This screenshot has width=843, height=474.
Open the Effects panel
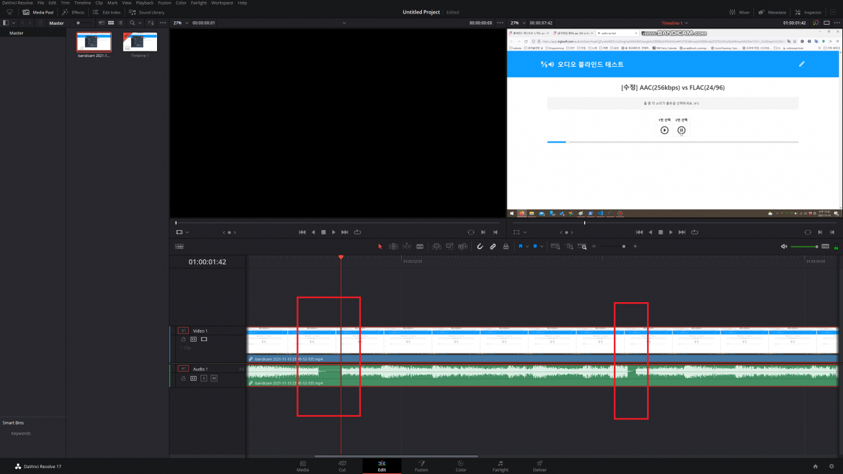point(73,12)
